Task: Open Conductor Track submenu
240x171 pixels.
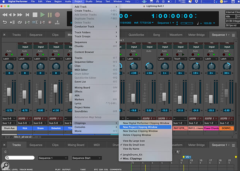Action: 96,26
